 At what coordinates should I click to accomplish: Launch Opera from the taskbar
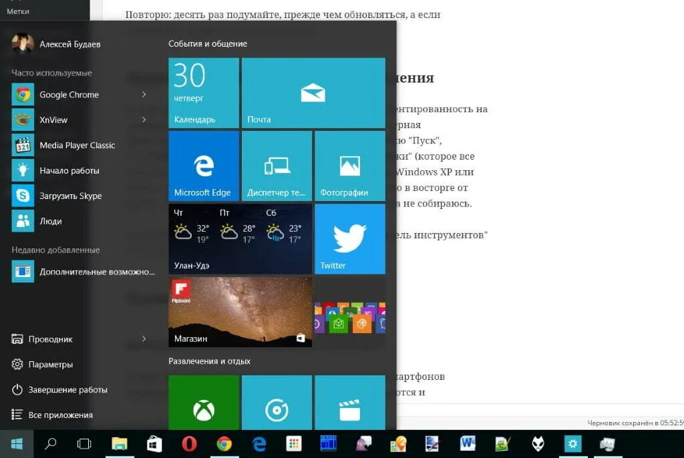189,444
